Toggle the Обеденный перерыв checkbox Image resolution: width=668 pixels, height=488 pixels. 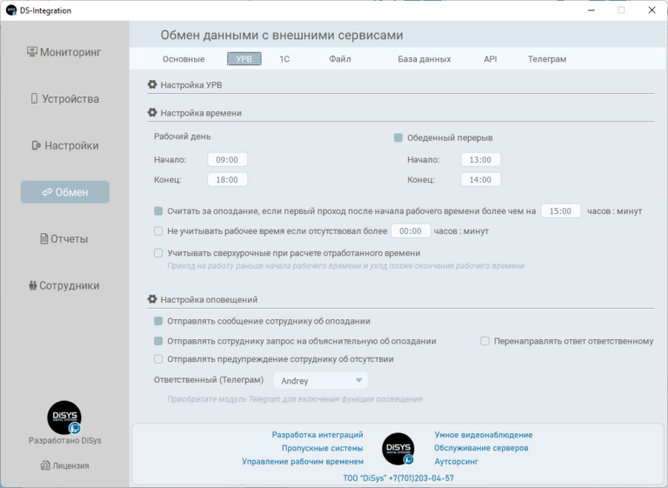[398, 137]
